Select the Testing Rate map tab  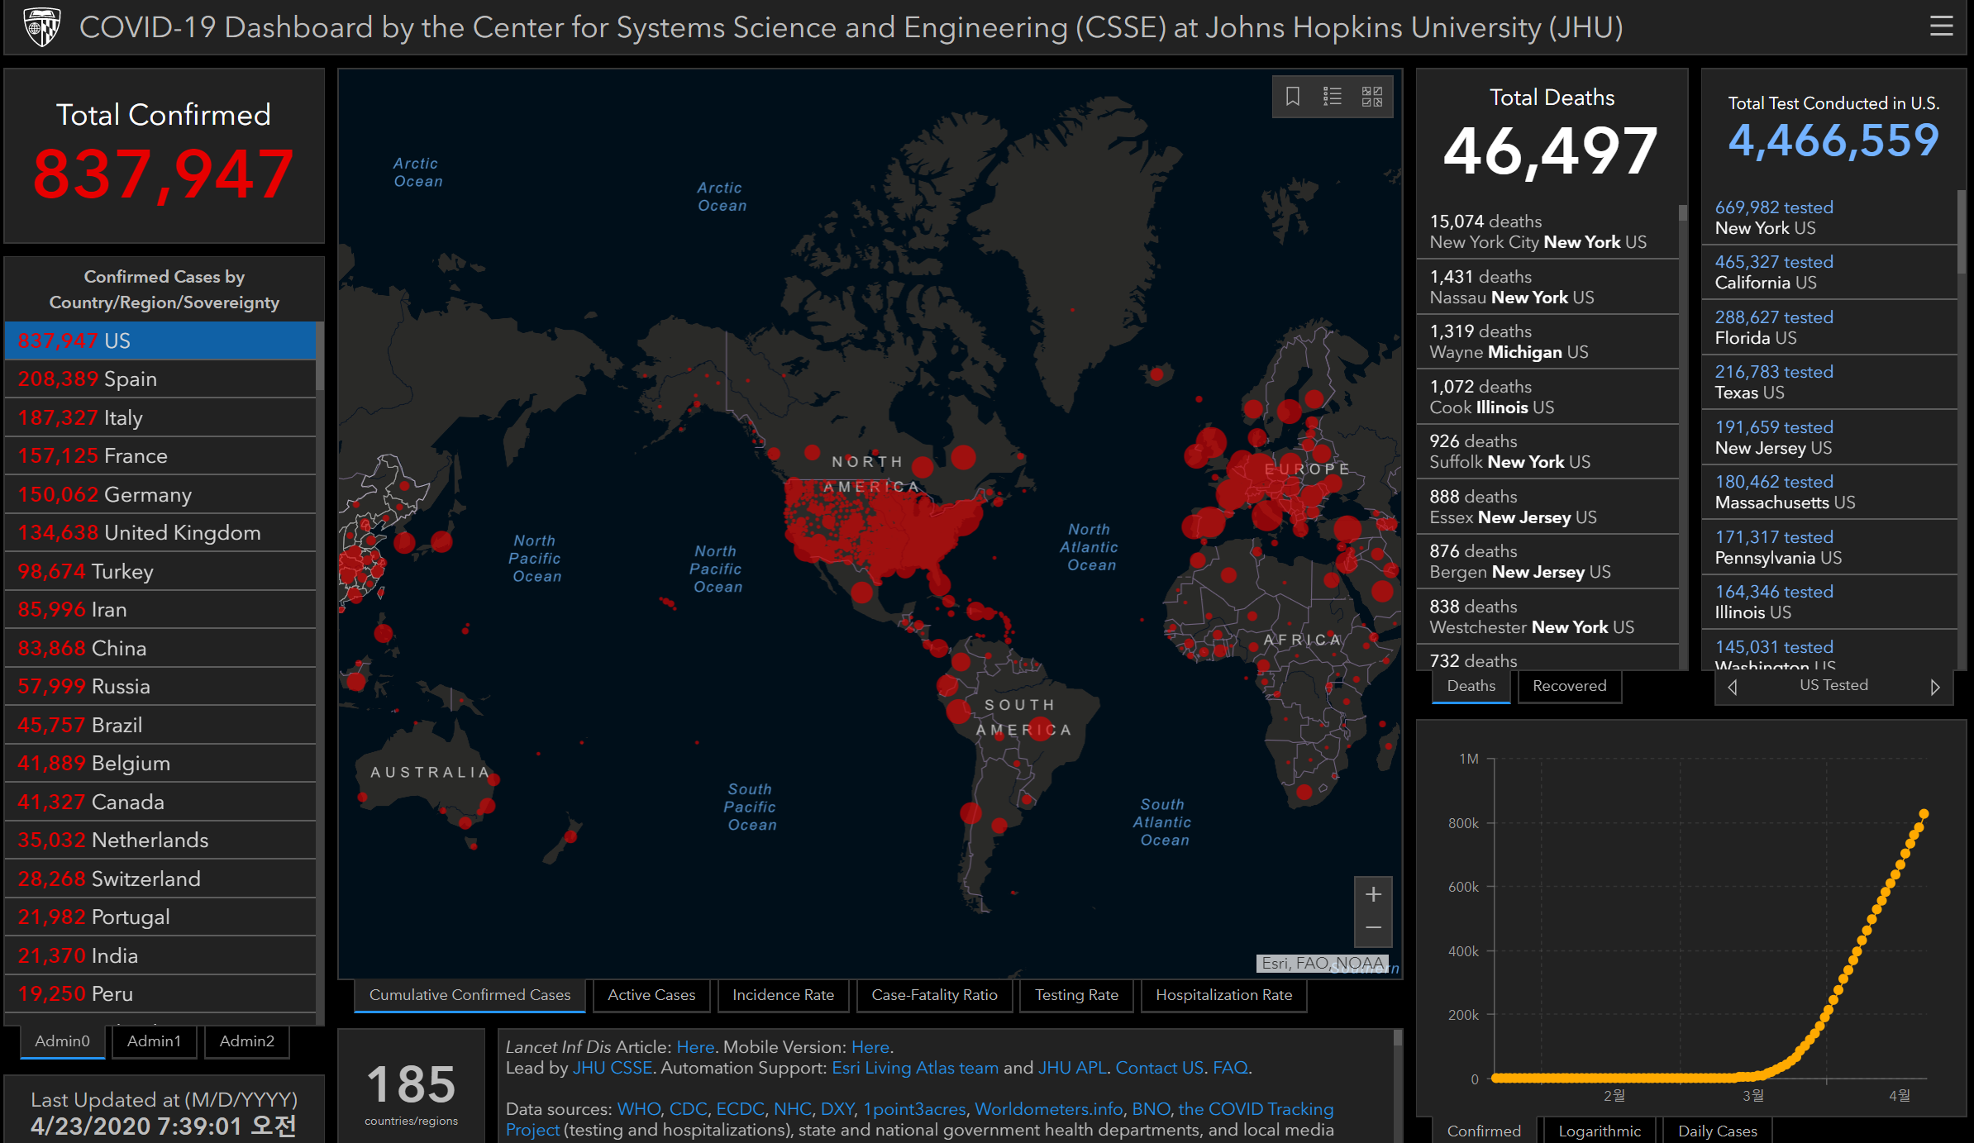1076,995
